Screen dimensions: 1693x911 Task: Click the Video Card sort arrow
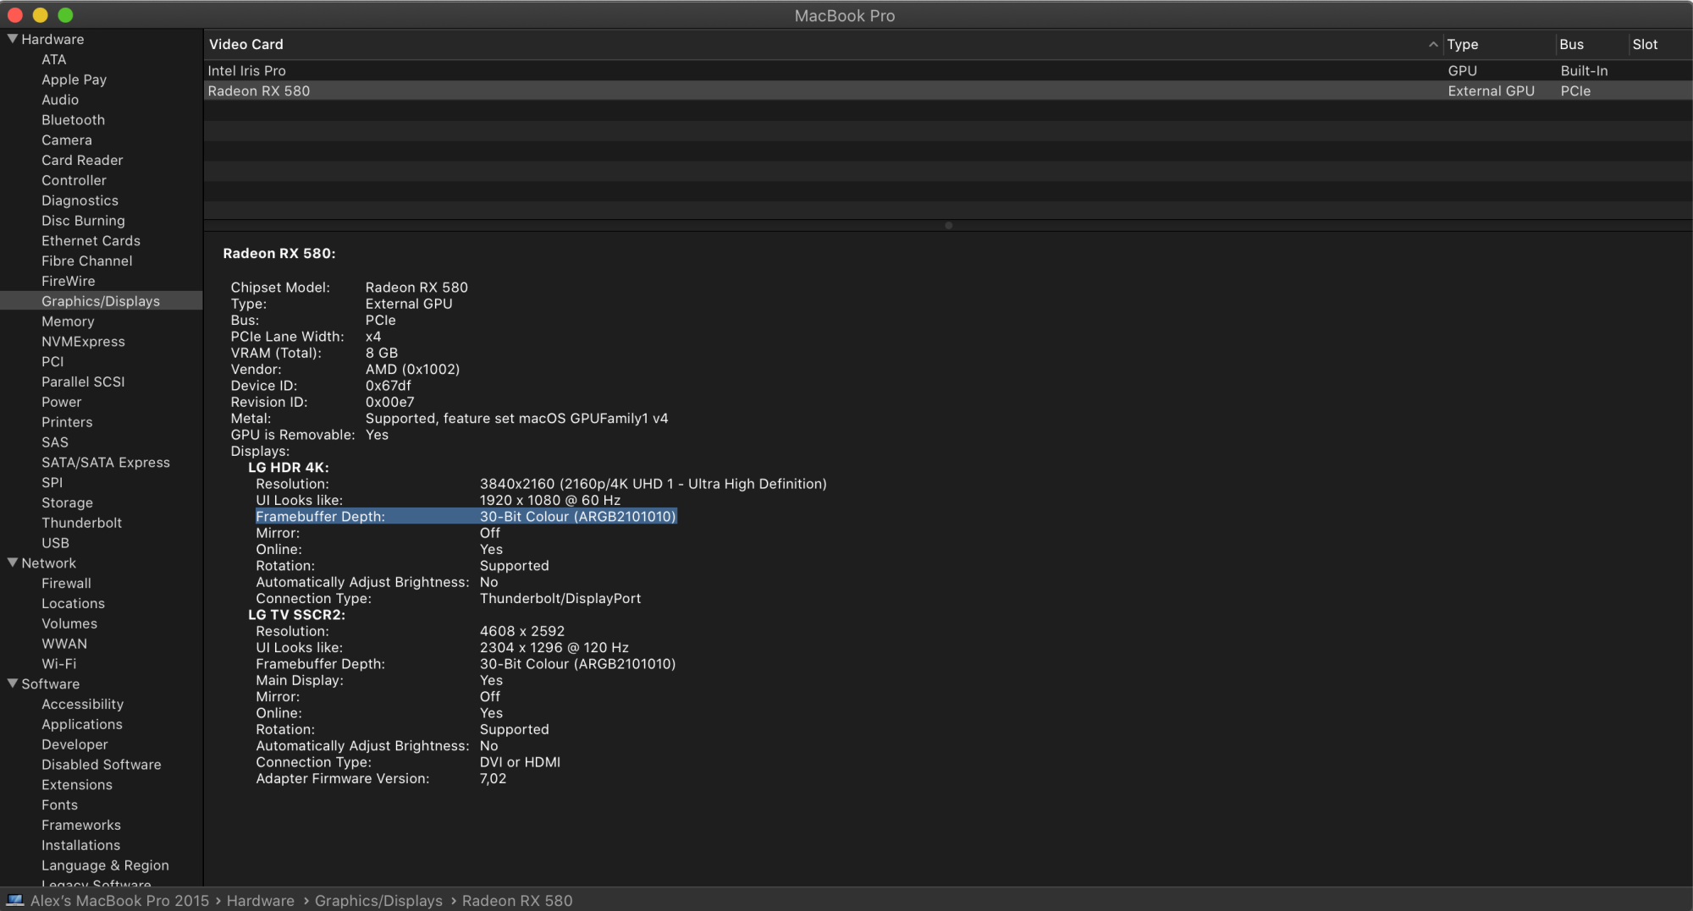[x=1433, y=44]
